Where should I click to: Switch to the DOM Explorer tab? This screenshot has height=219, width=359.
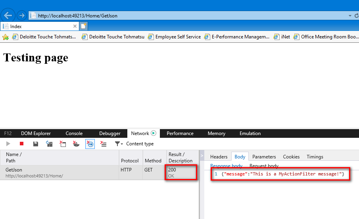(x=36, y=133)
